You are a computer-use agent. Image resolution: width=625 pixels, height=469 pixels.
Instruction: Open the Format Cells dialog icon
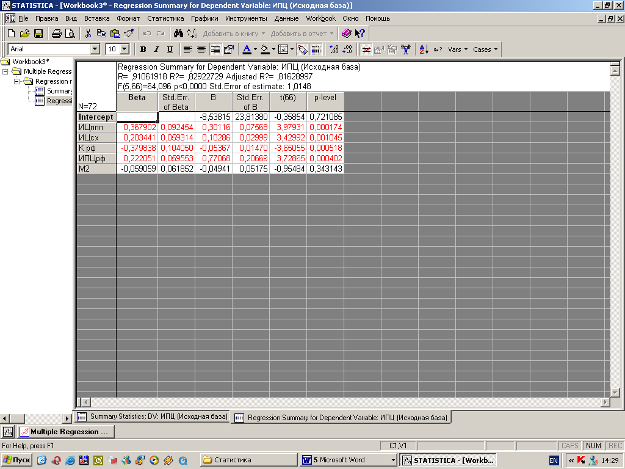[x=229, y=49]
